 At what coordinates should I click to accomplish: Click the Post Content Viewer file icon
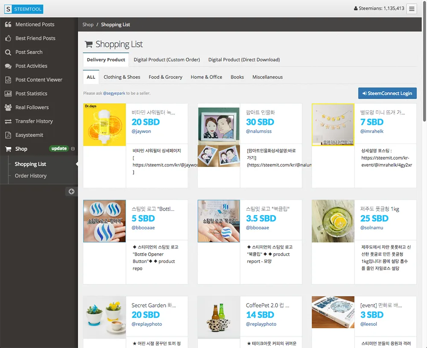click(x=8, y=80)
